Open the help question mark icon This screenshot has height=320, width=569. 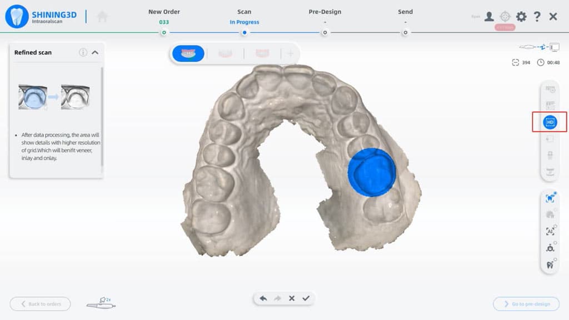(537, 17)
